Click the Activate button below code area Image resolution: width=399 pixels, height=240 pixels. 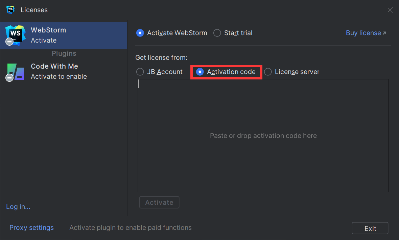click(x=159, y=202)
